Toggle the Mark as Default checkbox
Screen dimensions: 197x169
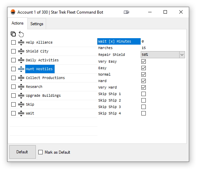[x=40, y=152]
